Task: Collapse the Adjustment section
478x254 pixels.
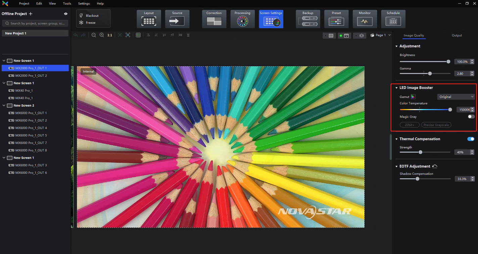Action: pos(396,46)
